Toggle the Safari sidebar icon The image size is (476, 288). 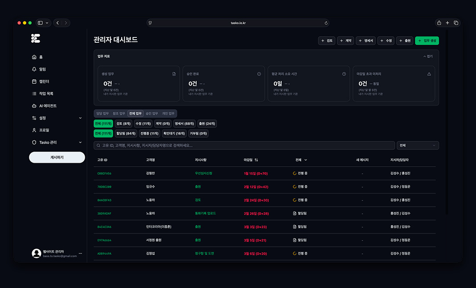pyautogui.click(x=41, y=23)
